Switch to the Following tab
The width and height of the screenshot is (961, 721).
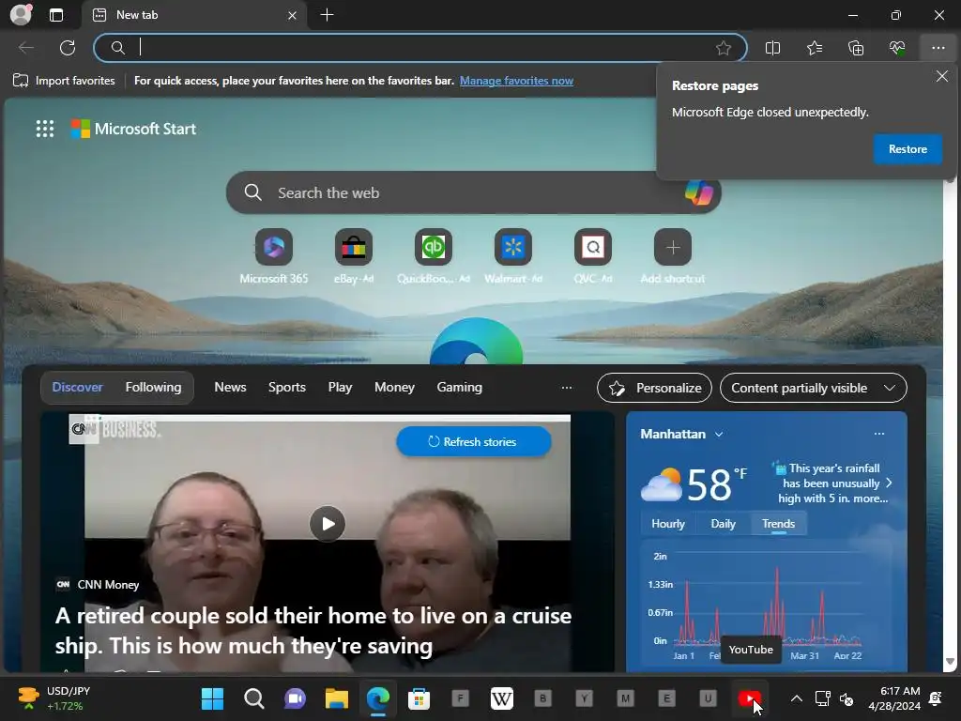pos(153,388)
